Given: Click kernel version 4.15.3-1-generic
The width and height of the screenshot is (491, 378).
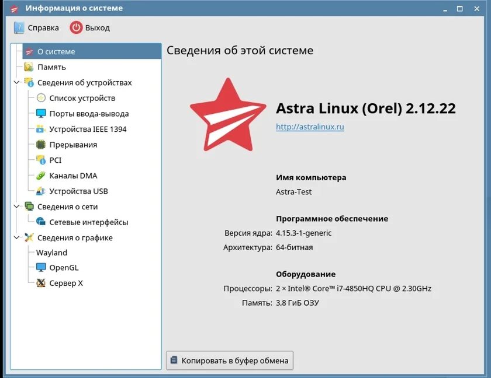Looking at the screenshot, I should pyautogui.click(x=303, y=233).
